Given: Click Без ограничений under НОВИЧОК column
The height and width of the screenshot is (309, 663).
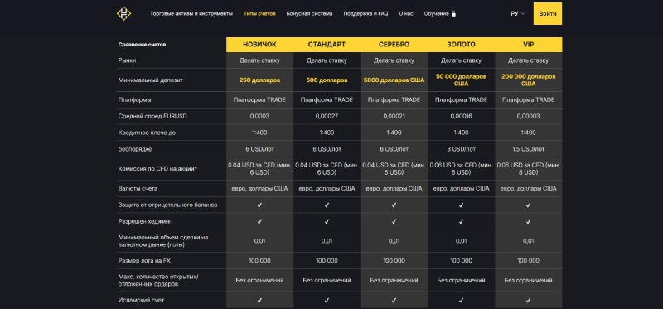Looking at the screenshot, I should pyautogui.click(x=259, y=280).
